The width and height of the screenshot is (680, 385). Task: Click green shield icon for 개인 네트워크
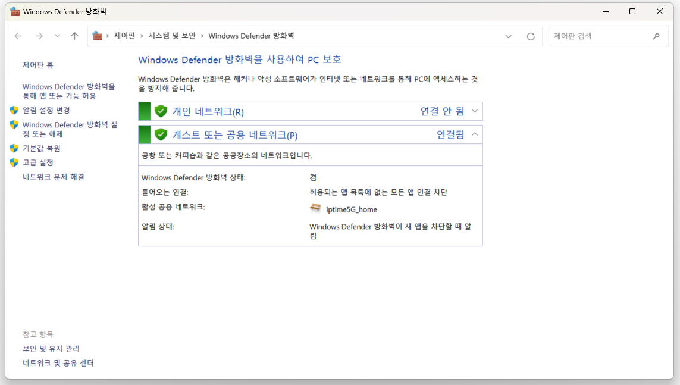coord(161,111)
